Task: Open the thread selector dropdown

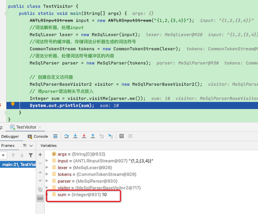Action: coord(3,155)
